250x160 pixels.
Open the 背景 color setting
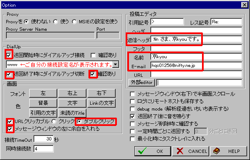point(43,103)
